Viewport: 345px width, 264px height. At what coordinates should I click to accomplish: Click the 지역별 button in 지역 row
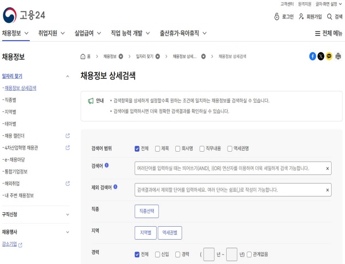[x=146, y=233]
